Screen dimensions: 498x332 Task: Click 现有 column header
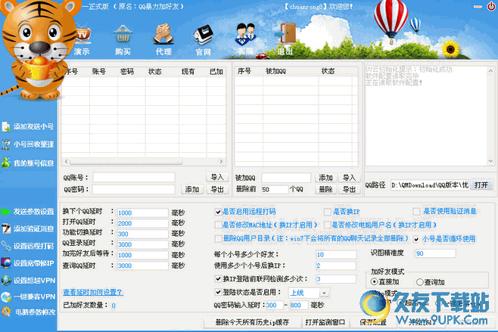click(x=188, y=72)
